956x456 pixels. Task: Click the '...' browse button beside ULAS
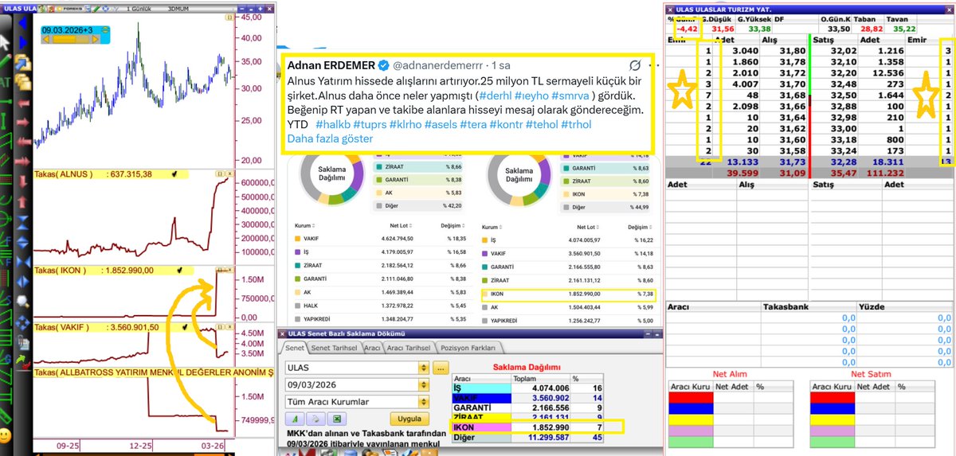pos(441,368)
